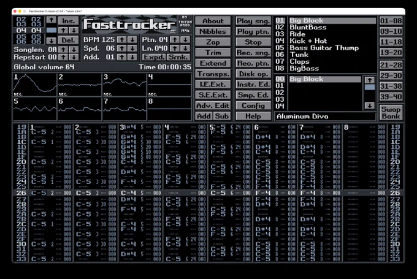Click Rec. sng. to record song
Viewport: 417px width, 279px height.
click(x=253, y=53)
